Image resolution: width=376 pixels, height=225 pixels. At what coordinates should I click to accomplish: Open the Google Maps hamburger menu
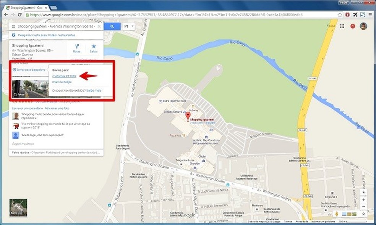[x=13, y=26]
